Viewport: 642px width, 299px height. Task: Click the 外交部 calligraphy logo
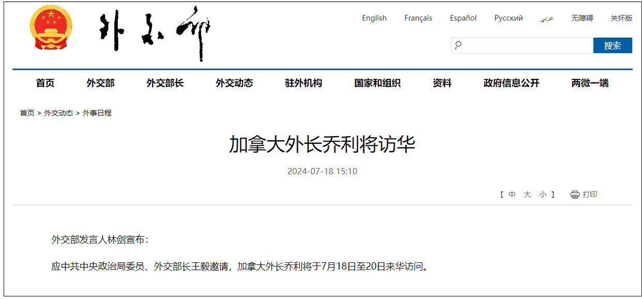point(155,34)
